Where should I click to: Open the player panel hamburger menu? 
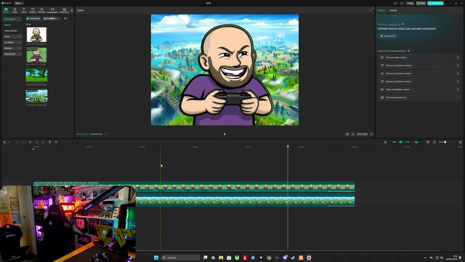(370, 10)
